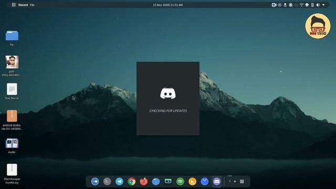The height and width of the screenshot is (189, 336).
Task: Launch Firefox from the dock
Action: (x=143, y=182)
